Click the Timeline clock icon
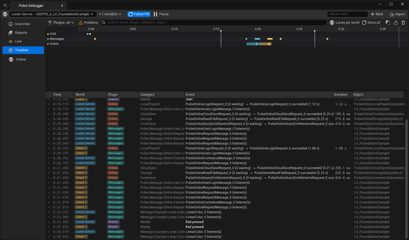The width and height of the screenshot is (409, 240). pos(11,50)
